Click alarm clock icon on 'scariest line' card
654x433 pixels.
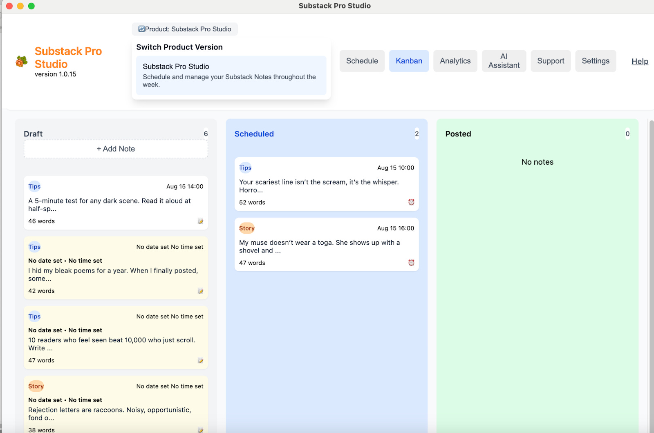tap(411, 202)
